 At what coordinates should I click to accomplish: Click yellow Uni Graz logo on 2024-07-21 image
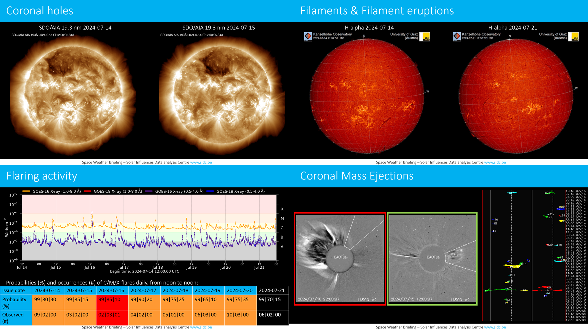coord(573,37)
